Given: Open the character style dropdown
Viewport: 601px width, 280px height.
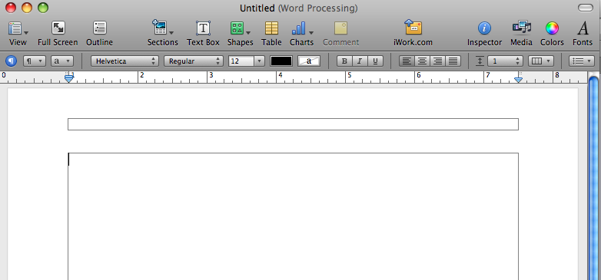Looking at the screenshot, I should coord(62,61).
